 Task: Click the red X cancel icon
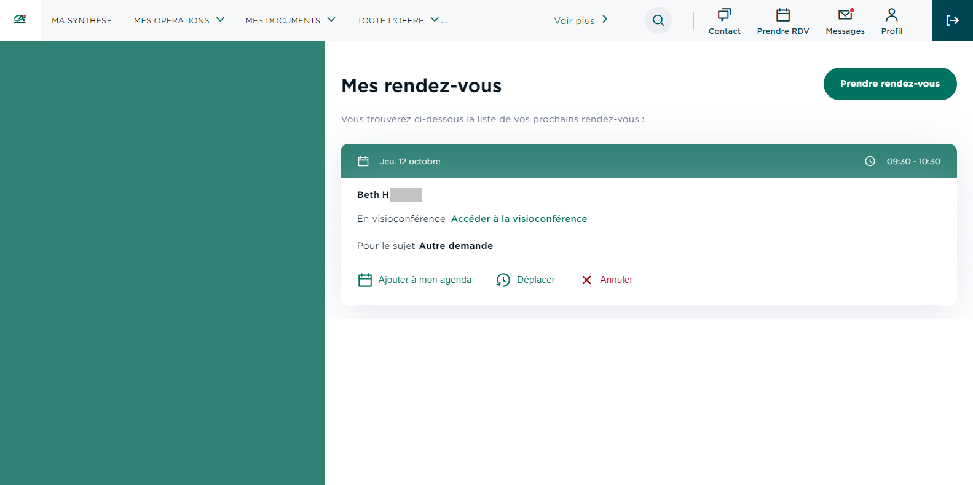click(x=586, y=280)
